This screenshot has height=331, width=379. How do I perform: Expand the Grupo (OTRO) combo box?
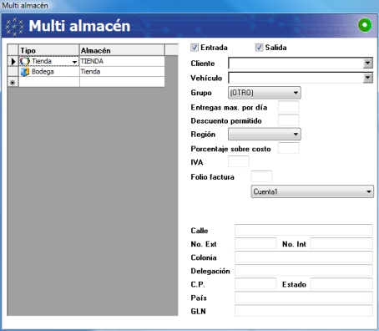pyautogui.click(x=265, y=93)
